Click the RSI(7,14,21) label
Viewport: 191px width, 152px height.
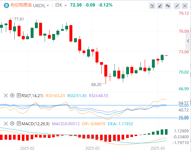(x=32, y=96)
